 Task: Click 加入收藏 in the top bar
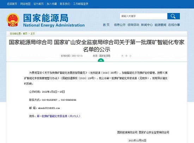(x=52, y=4)
